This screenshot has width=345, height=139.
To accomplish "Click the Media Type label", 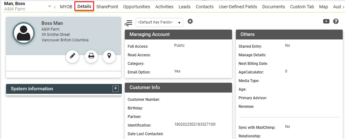I will [x=249, y=81].
